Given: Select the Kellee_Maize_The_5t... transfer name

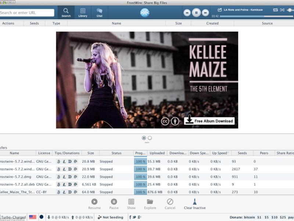Looking at the screenshot, I should [x=17, y=192].
